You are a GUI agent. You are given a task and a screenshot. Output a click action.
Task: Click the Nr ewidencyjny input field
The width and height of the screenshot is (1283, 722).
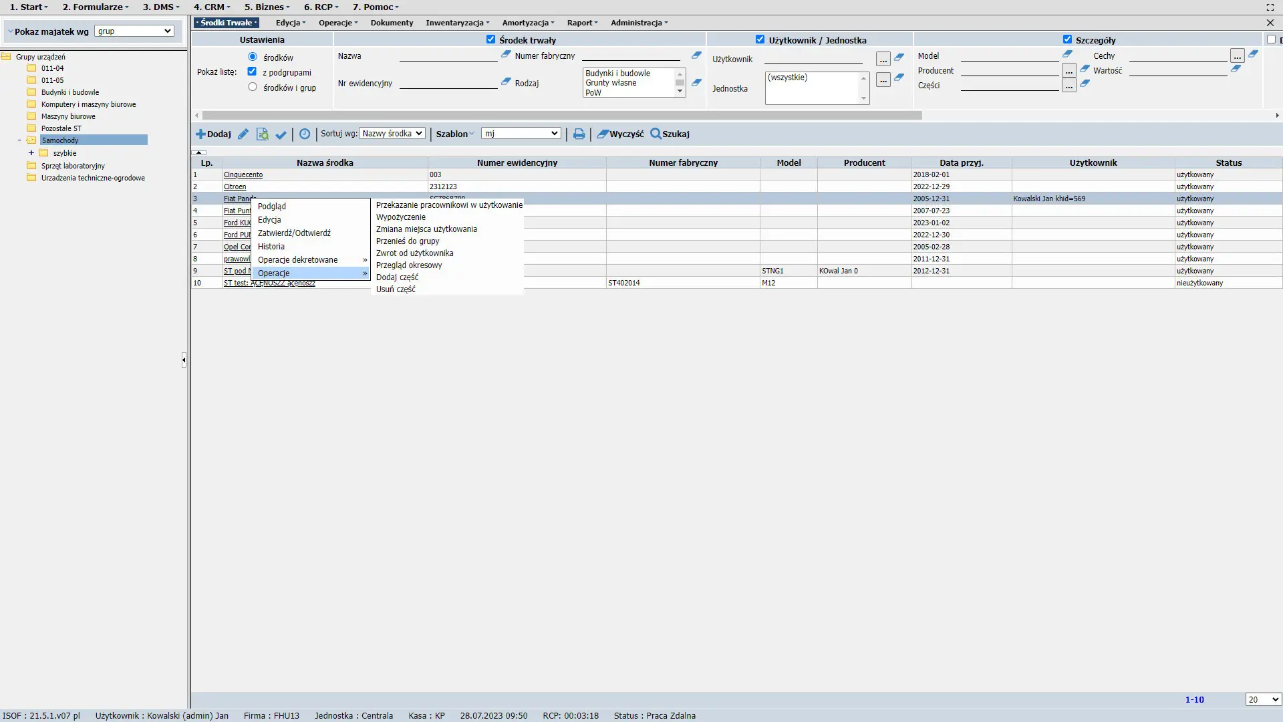tap(448, 84)
